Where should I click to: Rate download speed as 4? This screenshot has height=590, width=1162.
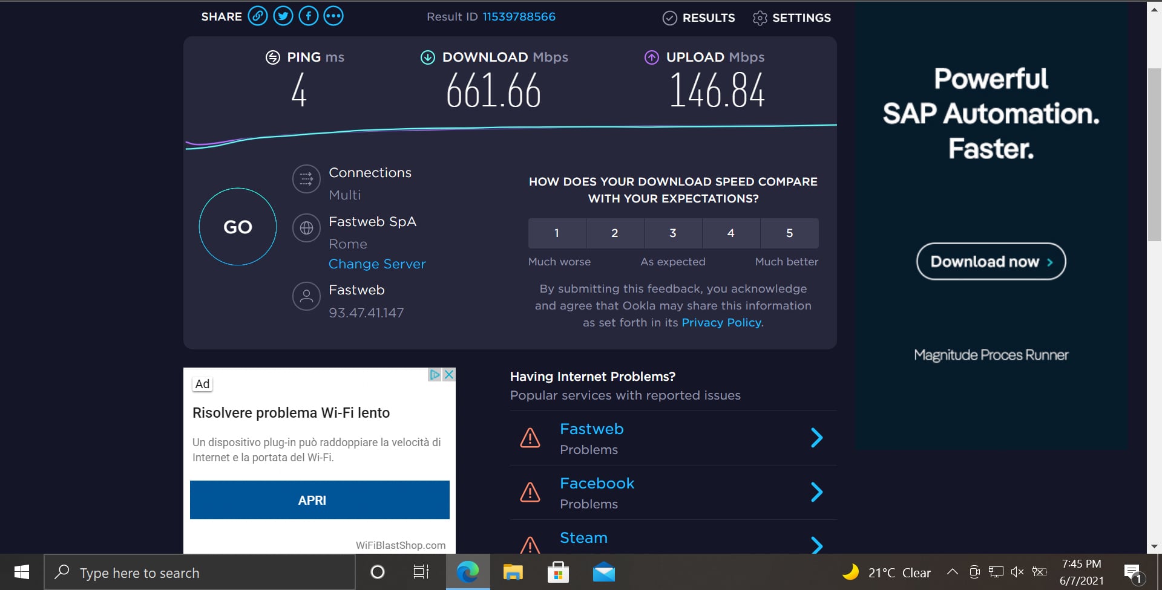click(731, 233)
